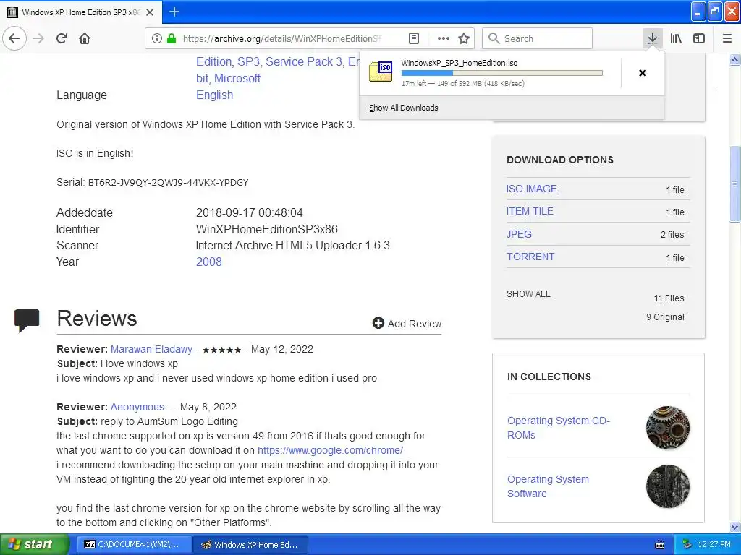Image resolution: width=741 pixels, height=555 pixels.
Task: Click the '11 Files' count text
Action: click(x=669, y=298)
